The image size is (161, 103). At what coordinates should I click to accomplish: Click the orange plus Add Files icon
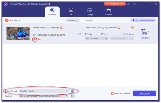(7, 20)
